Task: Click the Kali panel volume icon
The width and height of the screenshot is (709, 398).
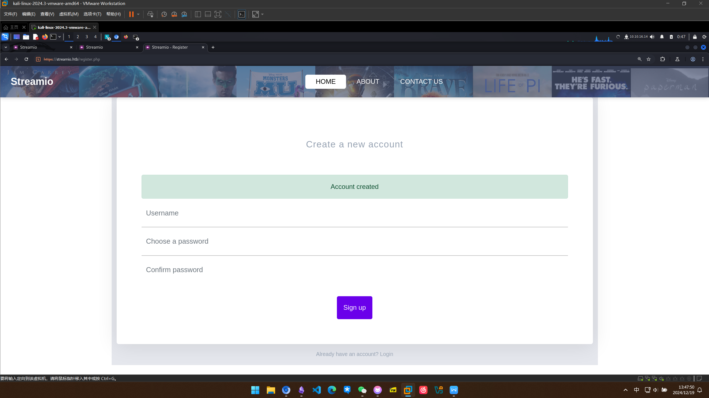Action: [652, 37]
